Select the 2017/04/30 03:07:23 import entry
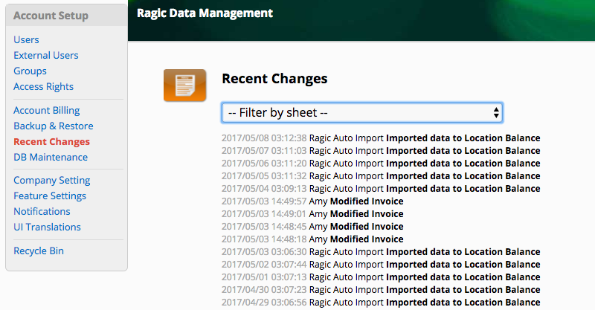Image resolution: width=595 pixels, height=310 pixels. click(381, 290)
